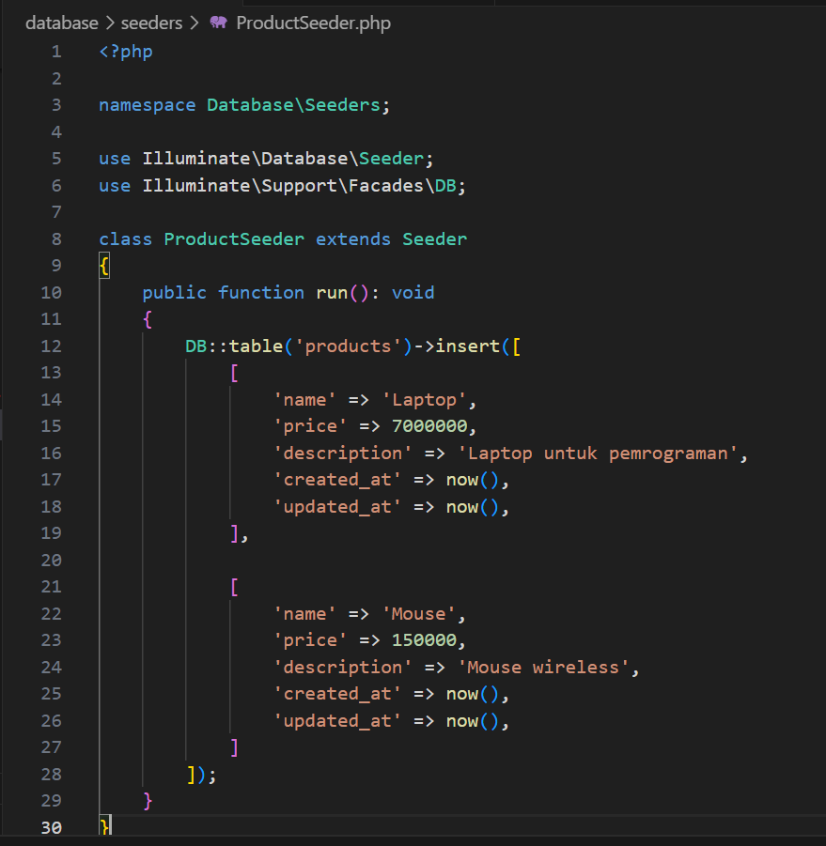Click the 'insert' method call
The height and width of the screenshot is (846, 826).
(468, 346)
